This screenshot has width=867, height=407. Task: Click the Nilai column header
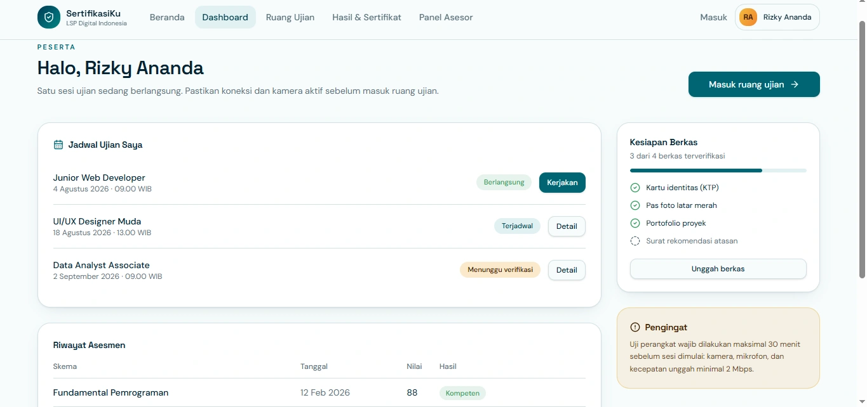[414, 366]
